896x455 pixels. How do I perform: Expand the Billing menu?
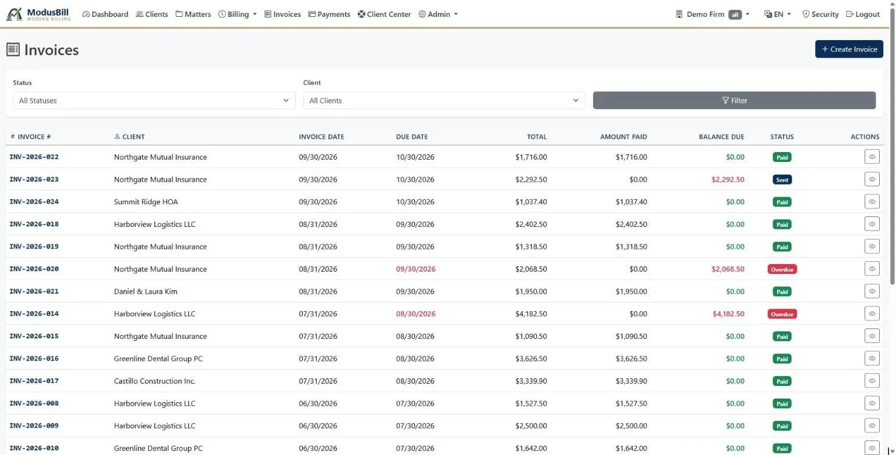point(237,14)
